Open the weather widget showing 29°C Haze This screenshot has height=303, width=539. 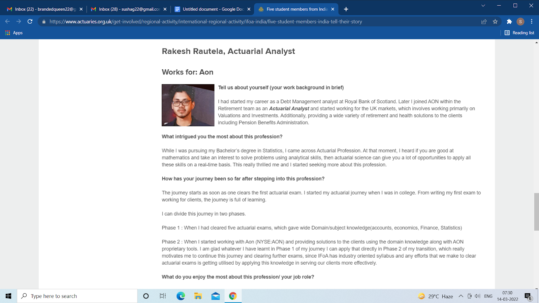click(435, 296)
